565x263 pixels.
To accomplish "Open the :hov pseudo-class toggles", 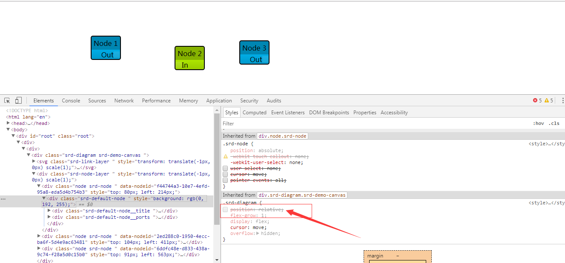I will click(x=539, y=123).
